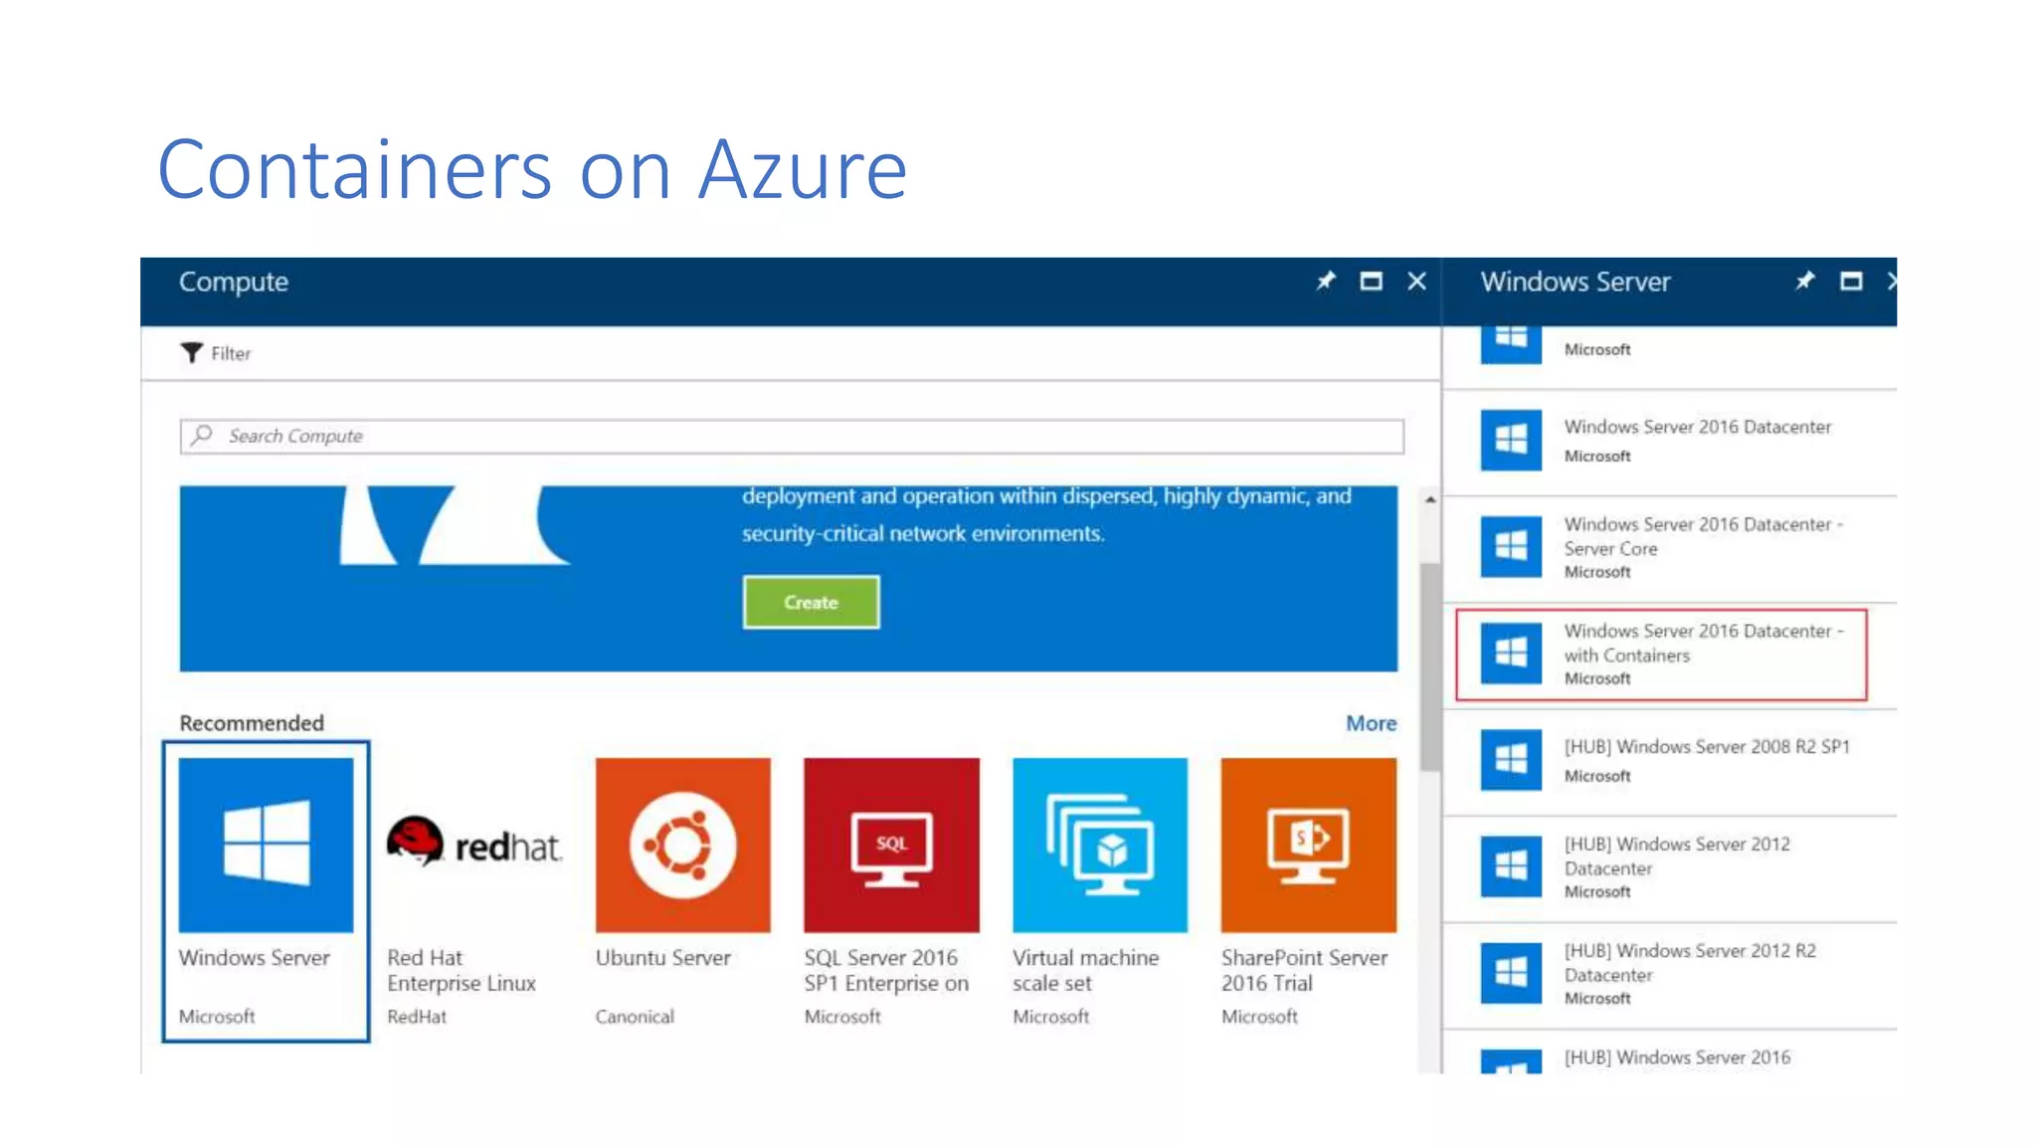Maximize the Windows Server blade
This screenshot has height=1146, width=2037.
pos(1850,282)
